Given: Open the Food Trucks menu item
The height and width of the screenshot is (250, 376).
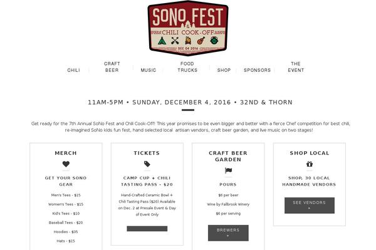Looking at the screenshot, I should pyautogui.click(x=187, y=67).
